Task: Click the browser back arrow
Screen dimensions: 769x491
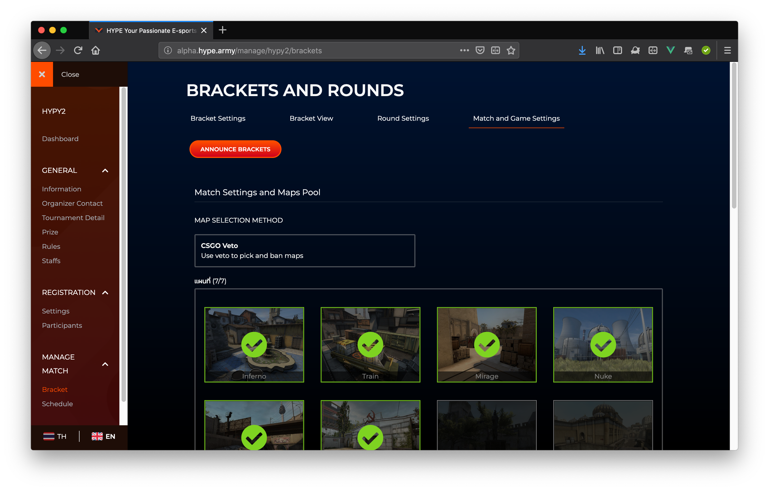Action: [x=42, y=51]
